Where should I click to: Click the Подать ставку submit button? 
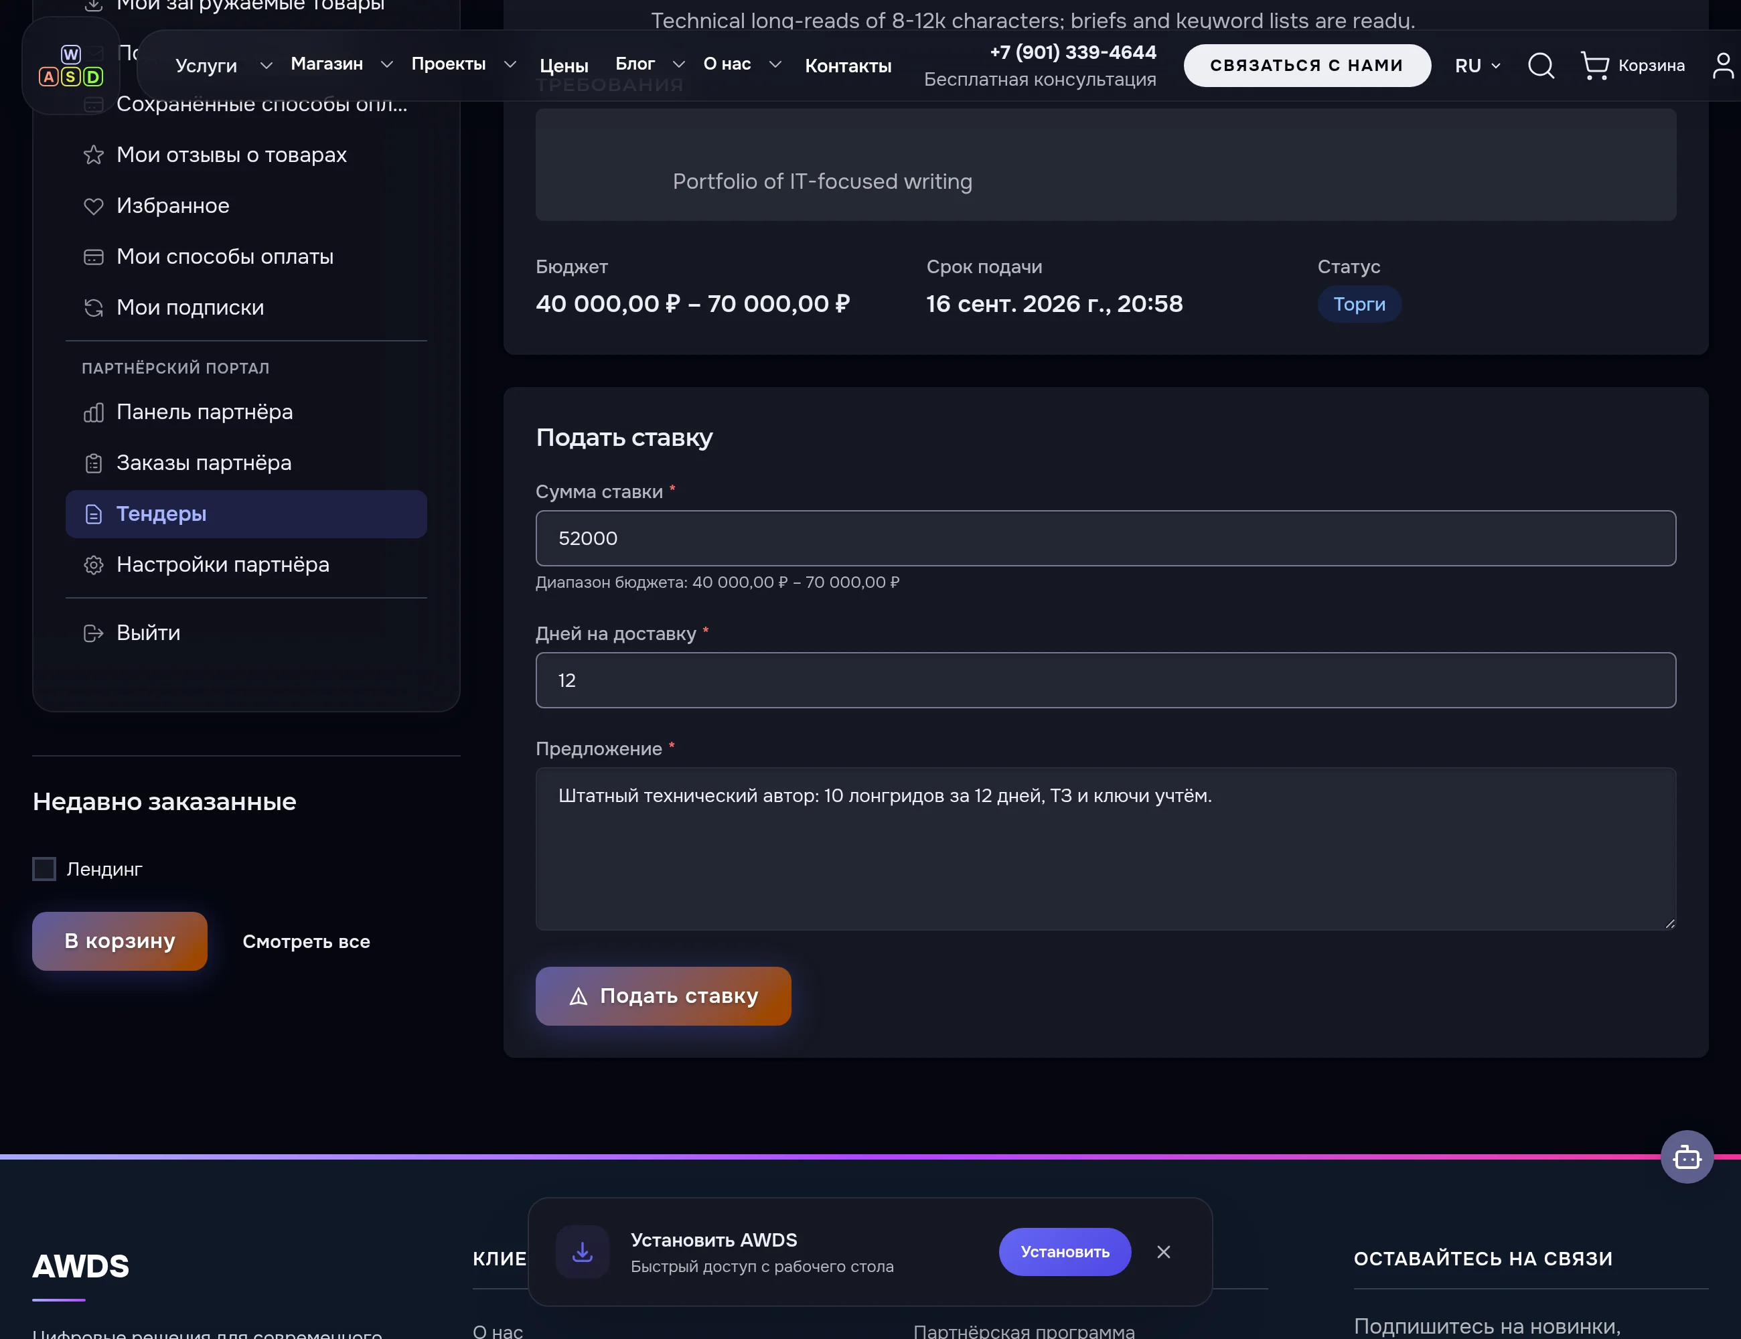click(x=663, y=996)
